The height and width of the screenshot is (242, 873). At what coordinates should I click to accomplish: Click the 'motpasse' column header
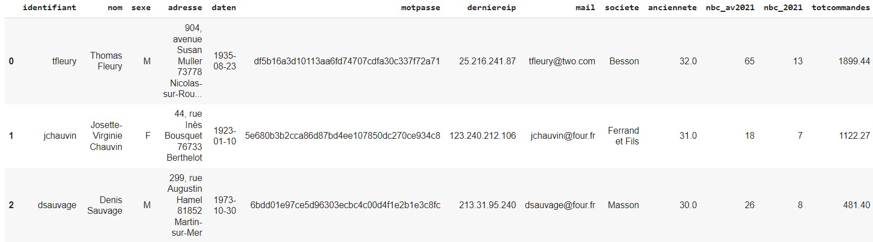pyautogui.click(x=421, y=8)
